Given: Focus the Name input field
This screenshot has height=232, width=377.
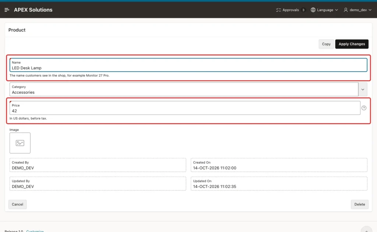Looking at the screenshot, I should tap(188, 65).
